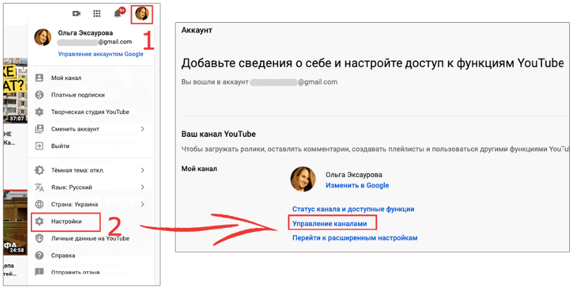The height and width of the screenshot is (290, 571).
Task: Click Управление аккаунтом Google link
Action: (100, 54)
